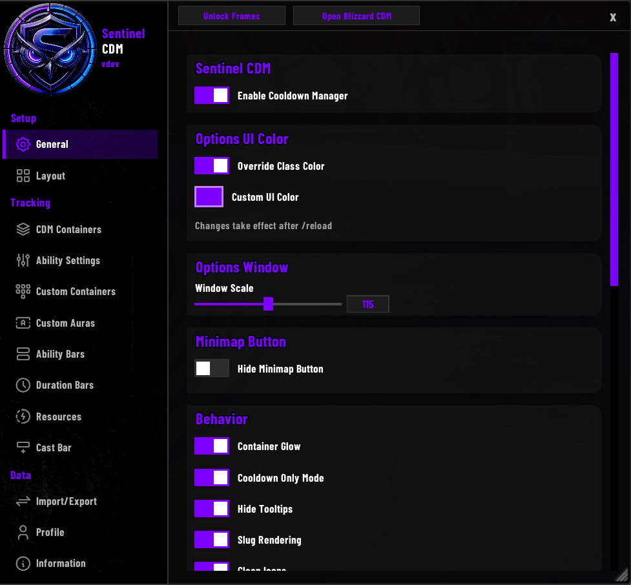631x585 pixels.
Task: Click the Unlock Frames button
Action: (x=232, y=15)
